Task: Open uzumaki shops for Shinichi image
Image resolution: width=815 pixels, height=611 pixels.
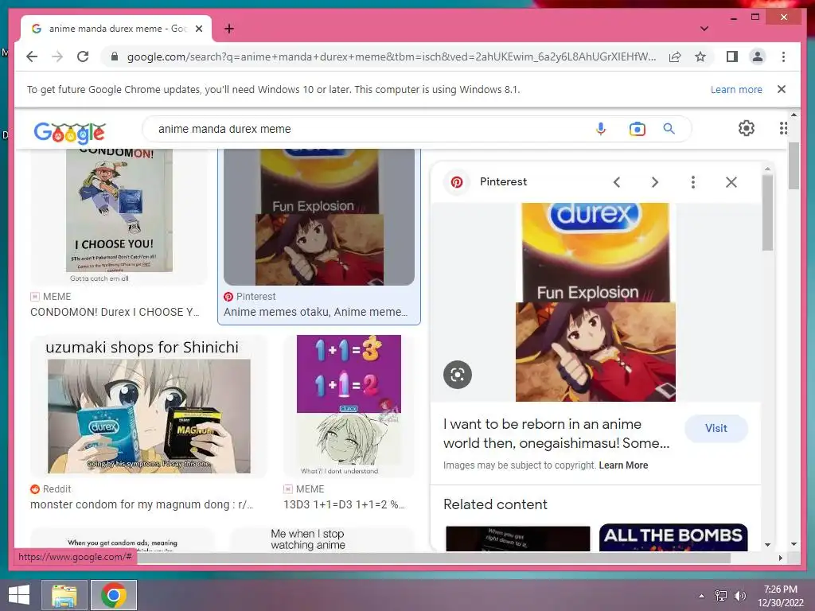Action: point(149,407)
